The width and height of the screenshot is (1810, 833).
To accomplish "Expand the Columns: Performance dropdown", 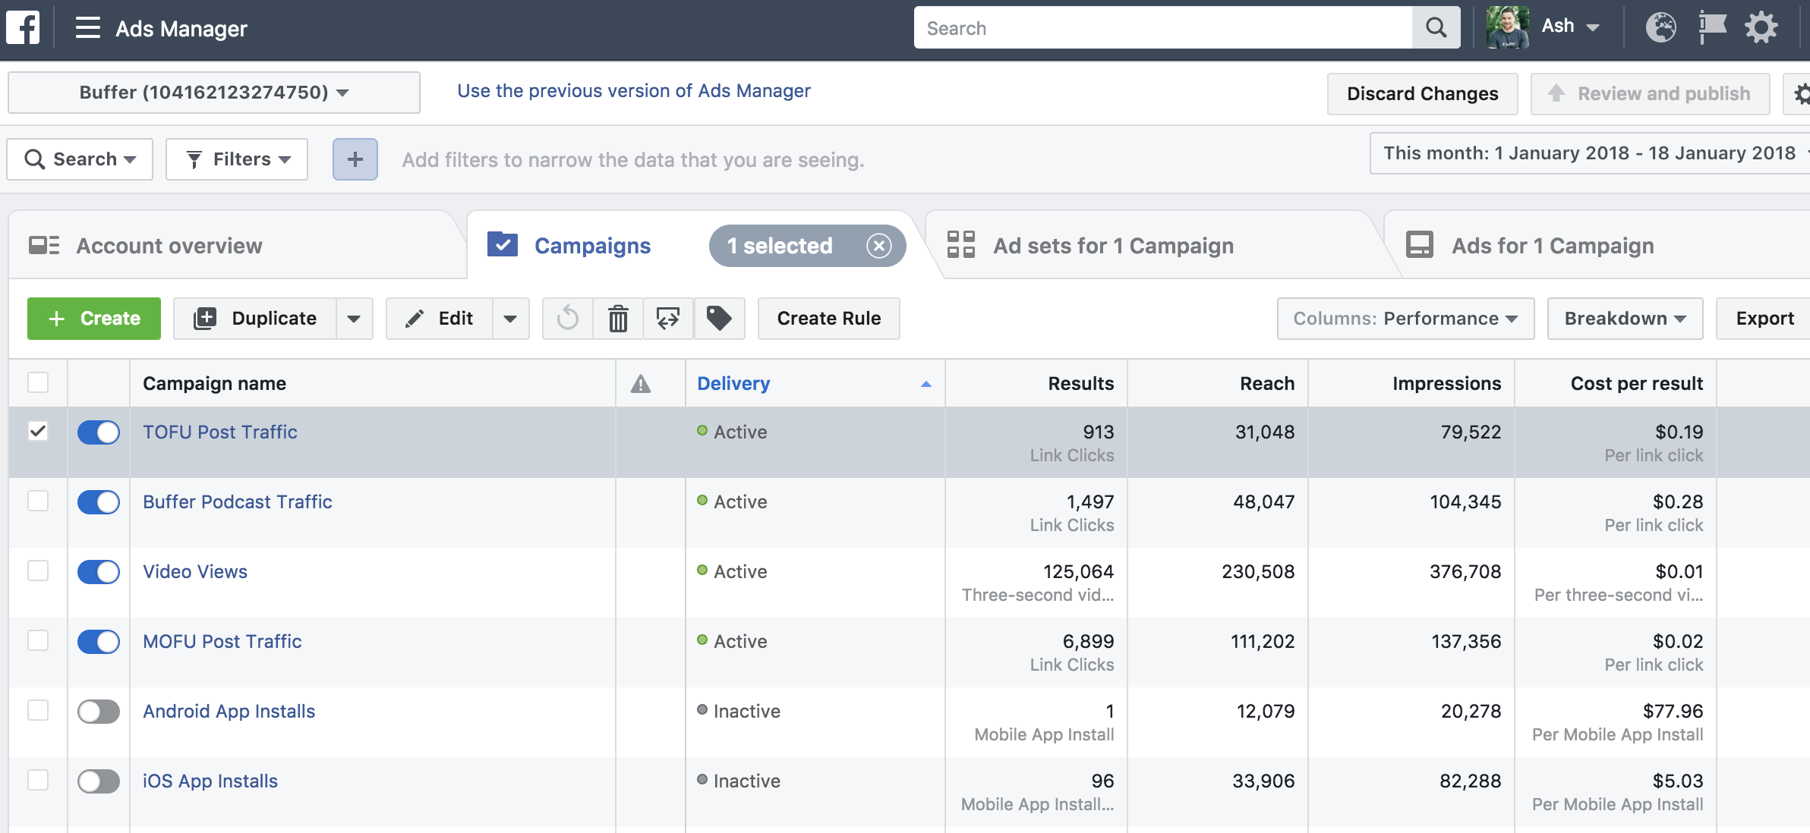I will [1405, 319].
